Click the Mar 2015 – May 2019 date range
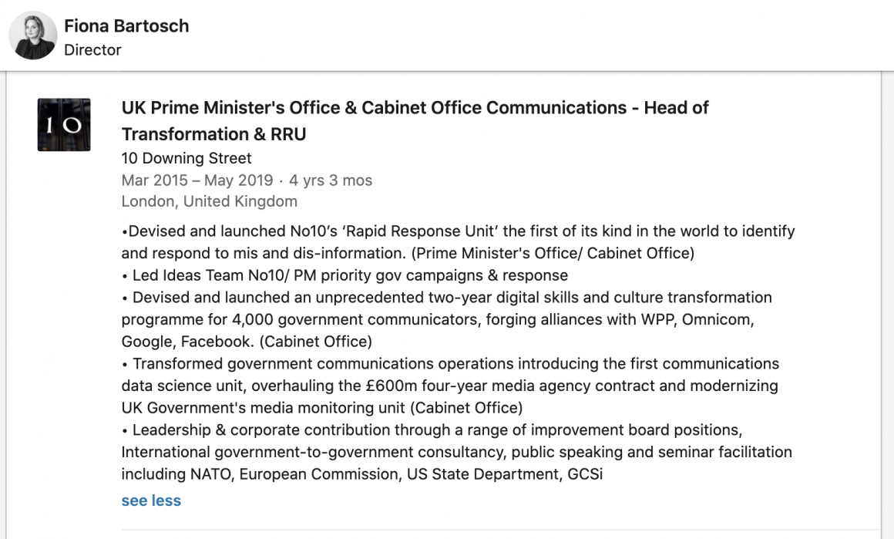This screenshot has height=539, width=894. (x=197, y=180)
